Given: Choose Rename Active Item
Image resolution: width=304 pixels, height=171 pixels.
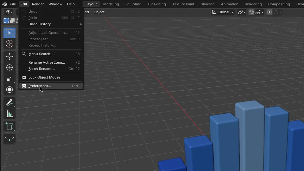Looking at the screenshot, I should (51, 62).
